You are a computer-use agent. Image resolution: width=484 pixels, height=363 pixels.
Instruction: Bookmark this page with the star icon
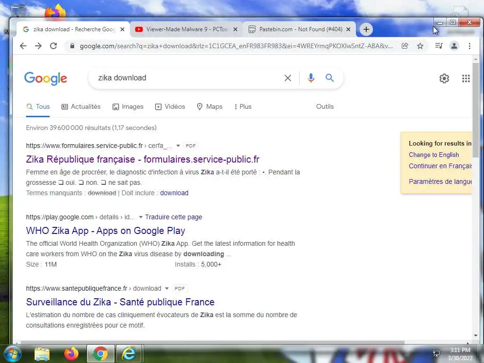point(420,46)
